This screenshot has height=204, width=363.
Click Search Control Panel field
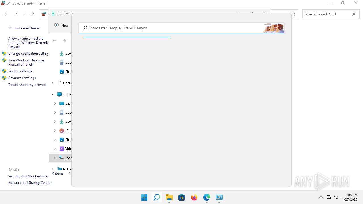coord(331,14)
